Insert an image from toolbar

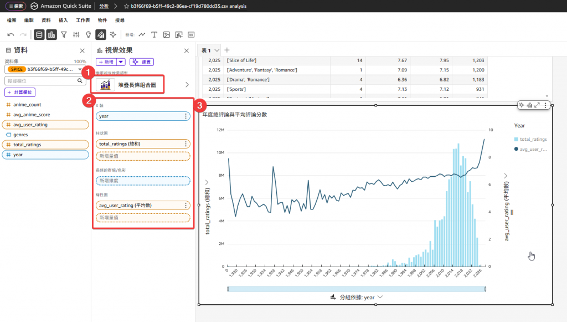166,35
